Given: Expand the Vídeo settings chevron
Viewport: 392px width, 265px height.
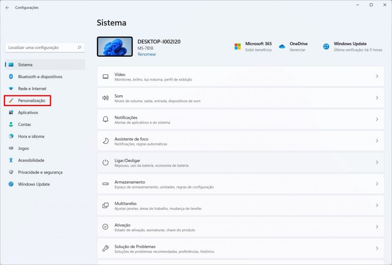Looking at the screenshot, I should (x=377, y=77).
